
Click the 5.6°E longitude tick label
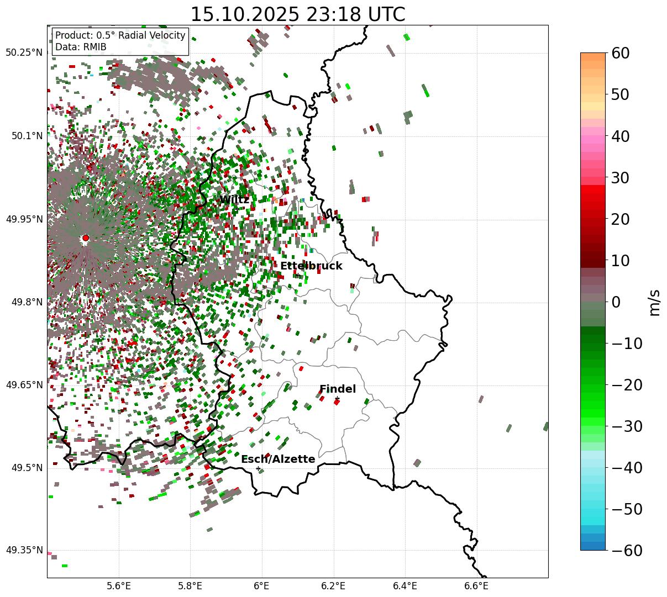(x=118, y=587)
